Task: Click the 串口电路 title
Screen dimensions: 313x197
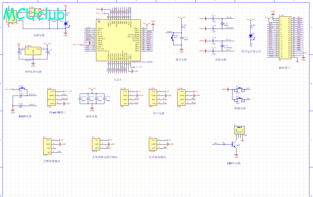Action: pos(159,113)
